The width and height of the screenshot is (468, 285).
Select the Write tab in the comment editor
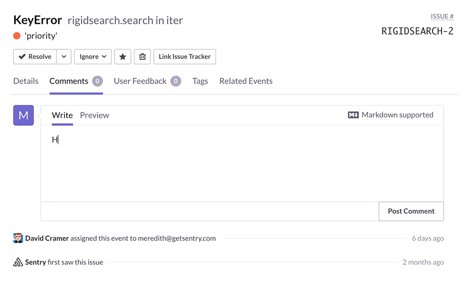[62, 115]
